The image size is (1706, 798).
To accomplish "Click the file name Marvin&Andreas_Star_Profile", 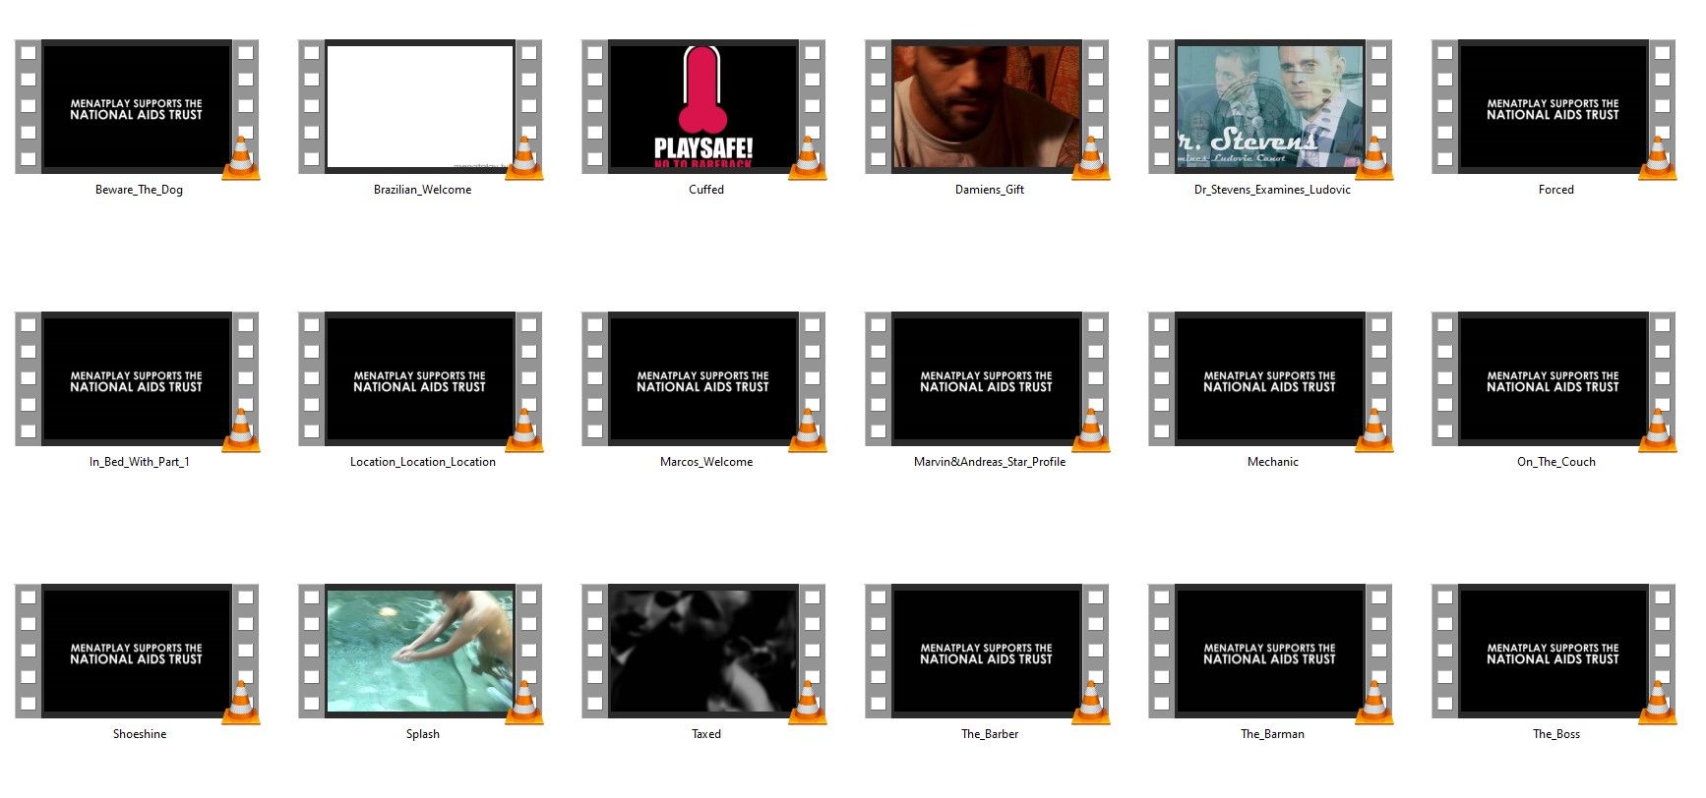I will 990,462.
